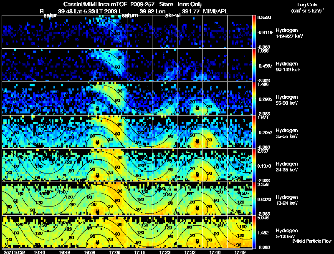Click colorbar maximum value 1.671
The image size is (334, 254).
point(263,118)
